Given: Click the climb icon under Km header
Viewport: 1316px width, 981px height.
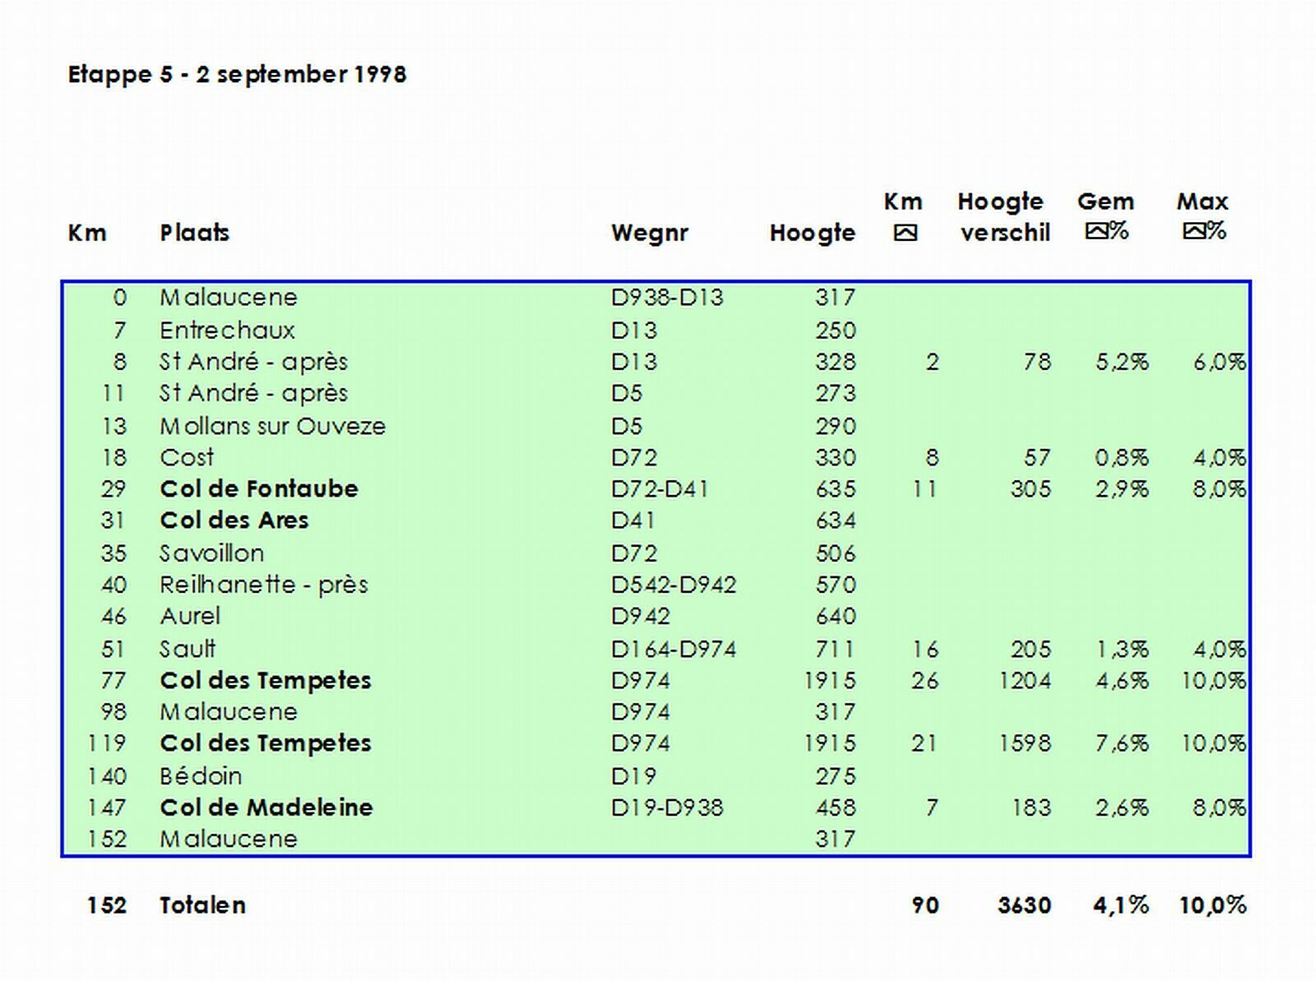Looking at the screenshot, I should pos(905,234).
